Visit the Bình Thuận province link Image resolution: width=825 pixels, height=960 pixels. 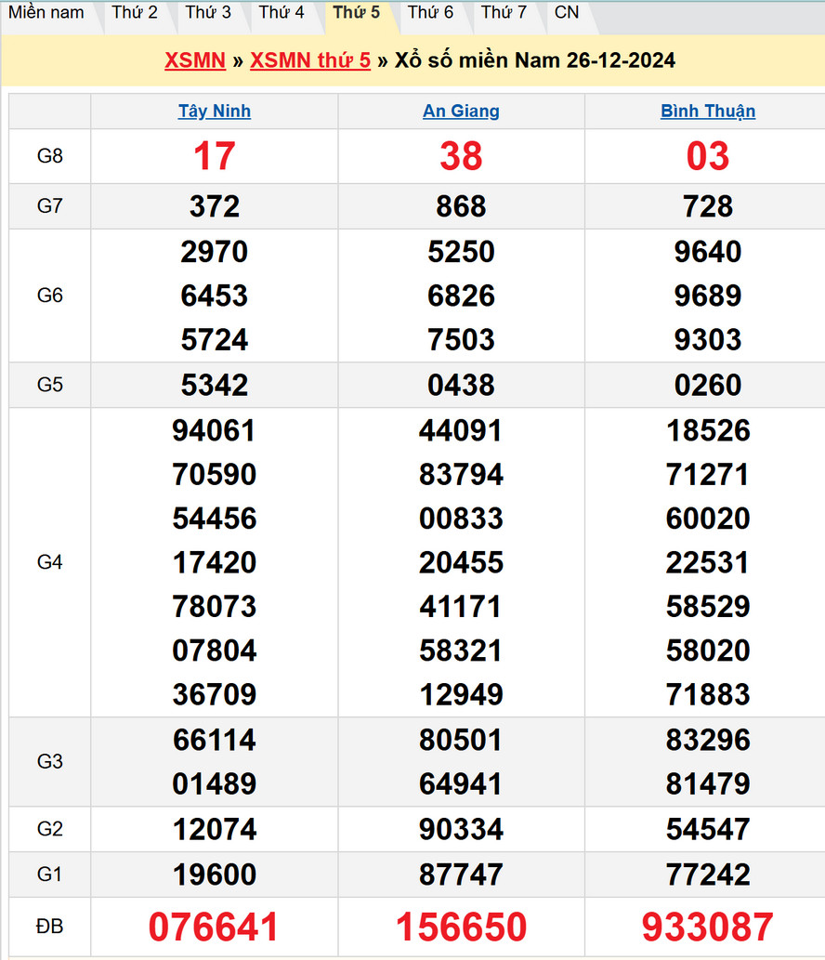click(708, 112)
